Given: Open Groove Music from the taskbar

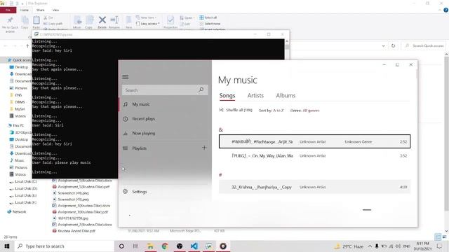Looking at the screenshot, I should coord(223,246).
